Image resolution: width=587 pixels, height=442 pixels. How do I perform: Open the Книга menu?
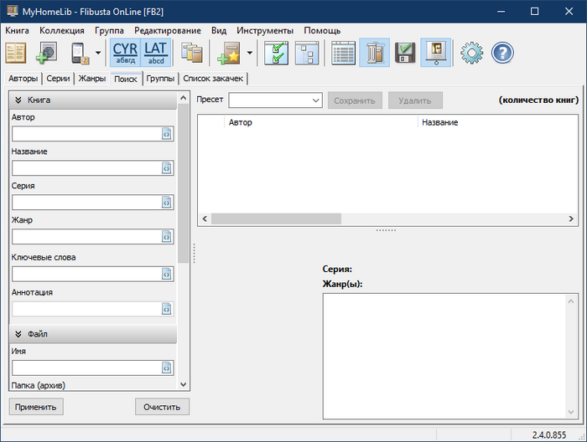17,31
